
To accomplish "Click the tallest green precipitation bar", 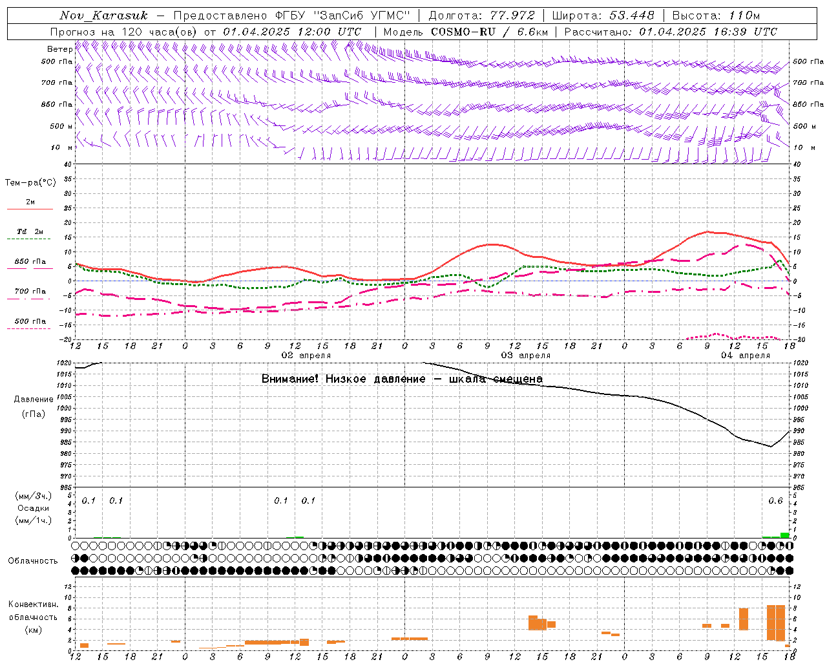I will coord(784,535).
